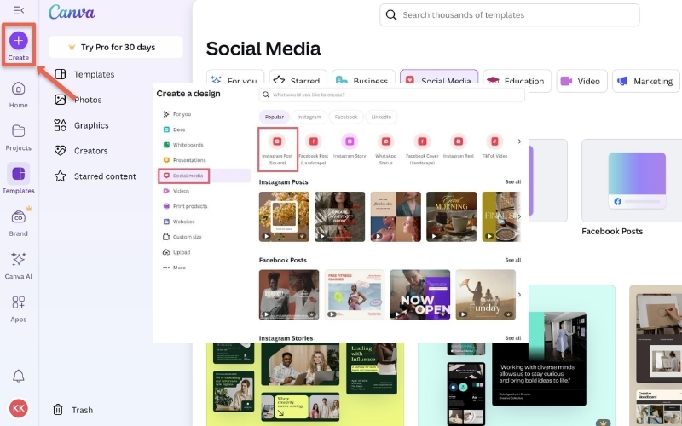Select Websites in Create a design

(179, 222)
